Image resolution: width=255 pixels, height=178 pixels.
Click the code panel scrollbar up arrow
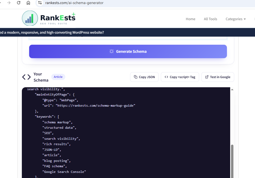[x=232, y=90]
